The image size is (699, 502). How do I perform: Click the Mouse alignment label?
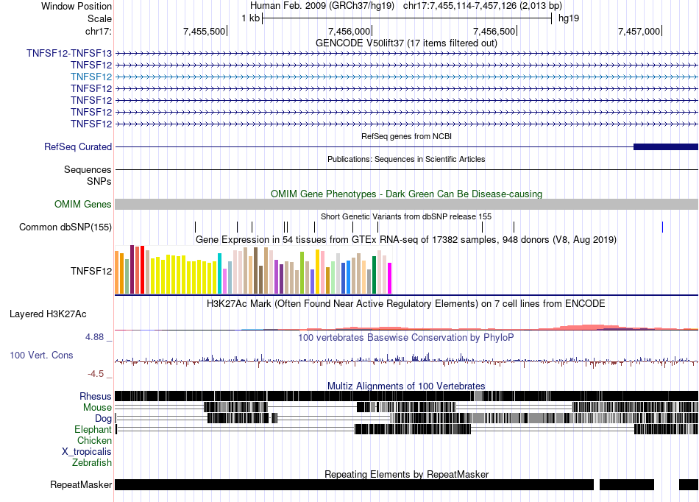pyautogui.click(x=97, y=408)
